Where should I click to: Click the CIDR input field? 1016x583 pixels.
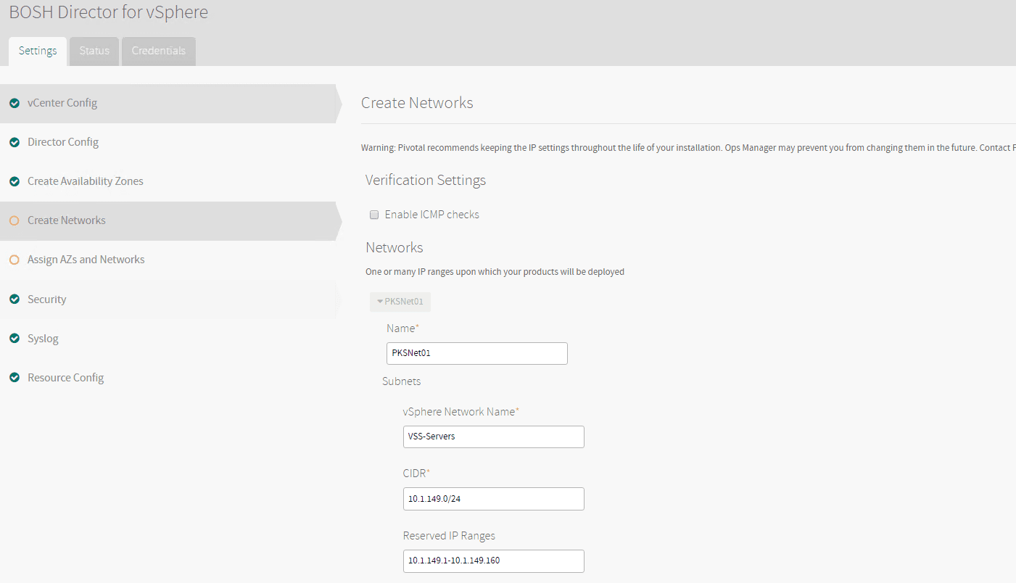[x=493, y=499]
